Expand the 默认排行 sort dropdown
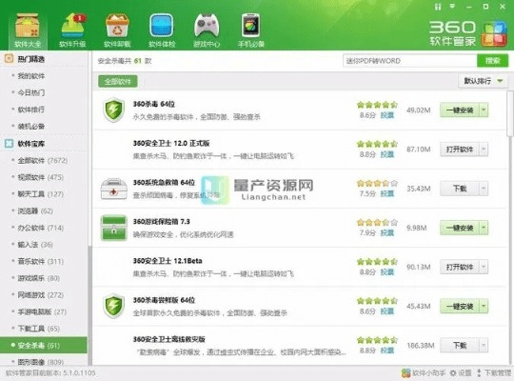514x381 pixels. click(483, 81)
